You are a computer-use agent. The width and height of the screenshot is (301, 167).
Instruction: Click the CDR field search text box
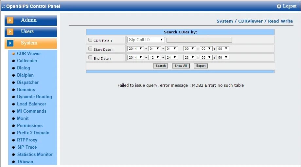coord(199,40)
